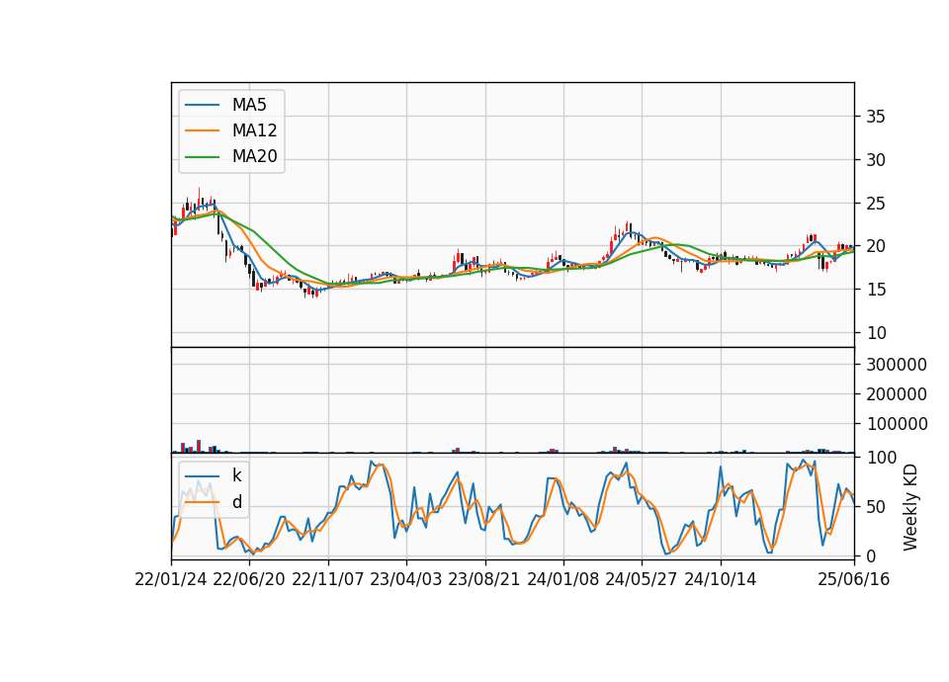949x682 pixels.
Task: Click the 22/01/24 date tick label
Action: pos(171,580)
